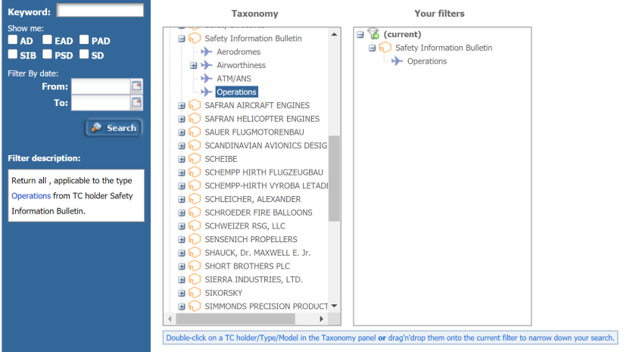Click the To date field
This screenshot has height=352, width=639.
101,103
